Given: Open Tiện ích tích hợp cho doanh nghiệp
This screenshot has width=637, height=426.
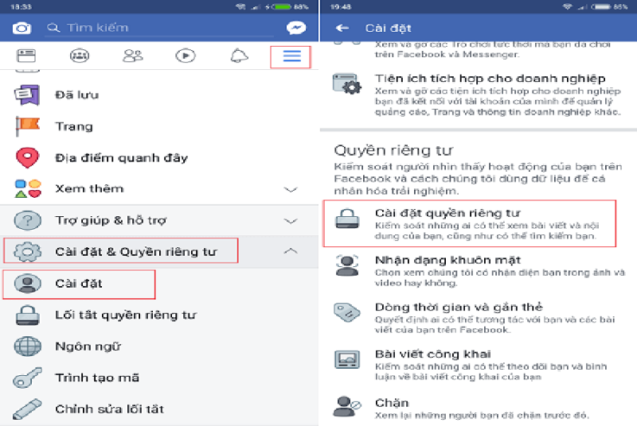Looking at the screenshot, I should point(490,78).
